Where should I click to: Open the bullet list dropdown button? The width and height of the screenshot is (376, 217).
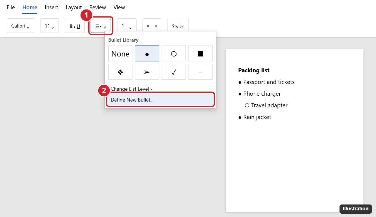click(x=101, y=26)
